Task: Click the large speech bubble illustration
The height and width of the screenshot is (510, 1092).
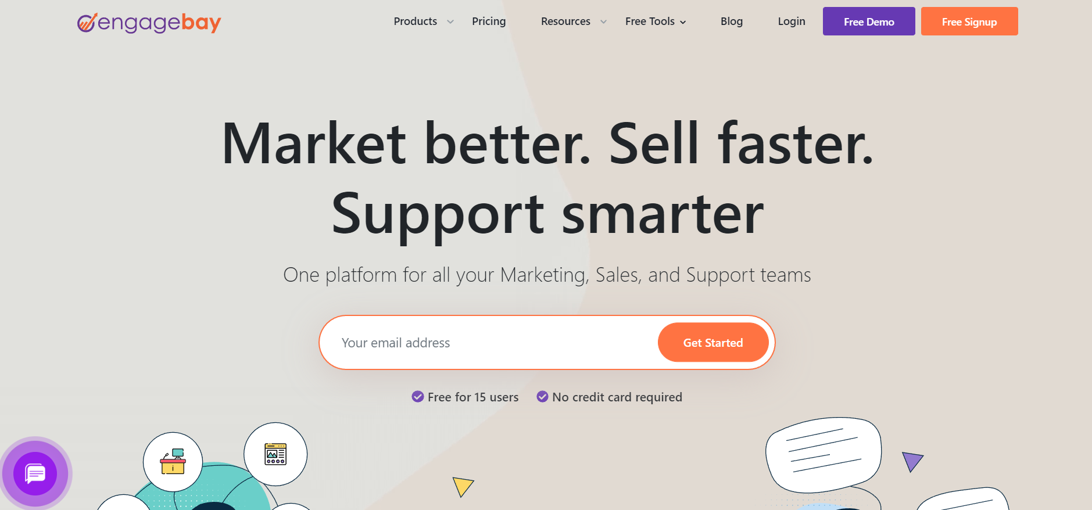Action: coord(824,455)
